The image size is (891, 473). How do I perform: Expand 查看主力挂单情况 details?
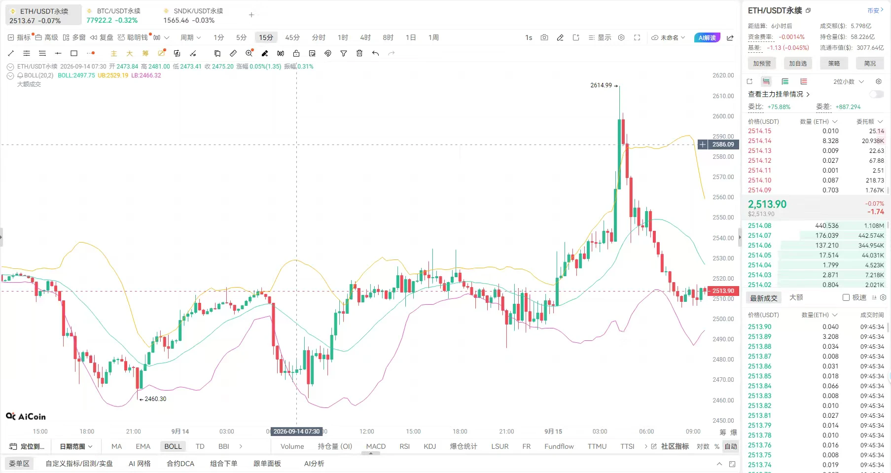(779, 94)
